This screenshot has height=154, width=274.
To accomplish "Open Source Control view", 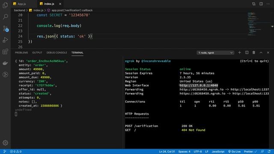I will tap(6, 29).
